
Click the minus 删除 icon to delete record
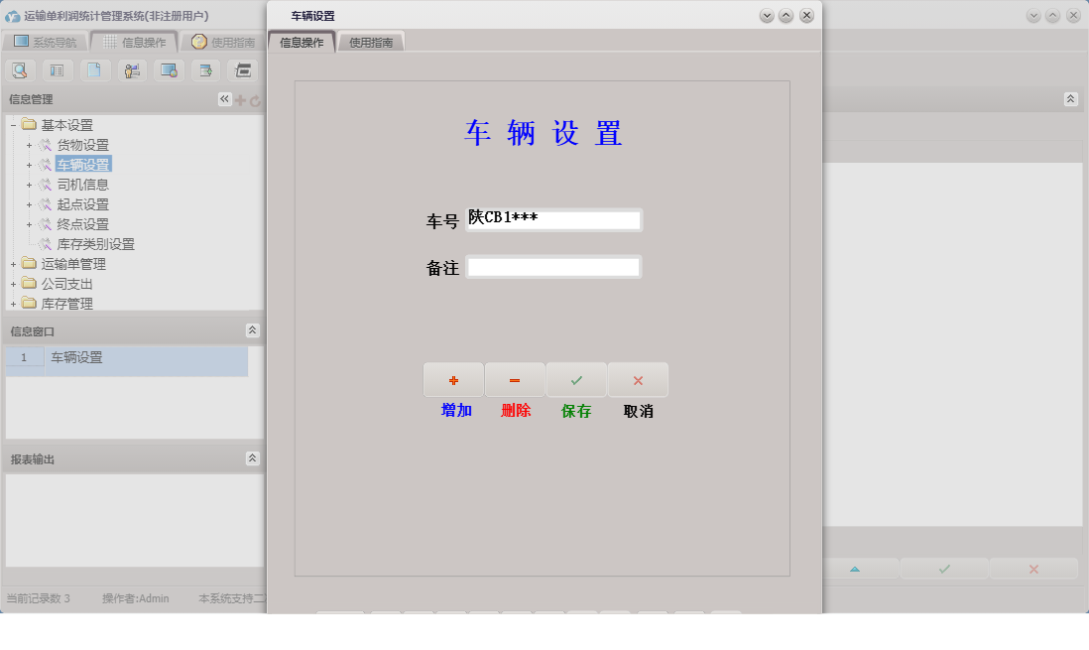515,379
